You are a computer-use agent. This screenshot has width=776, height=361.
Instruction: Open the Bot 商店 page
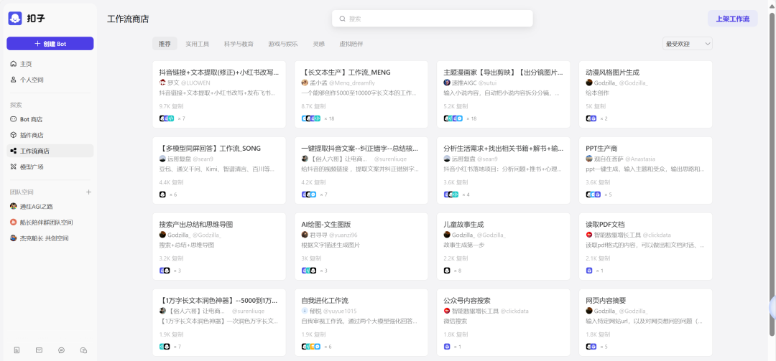point(31,119)
